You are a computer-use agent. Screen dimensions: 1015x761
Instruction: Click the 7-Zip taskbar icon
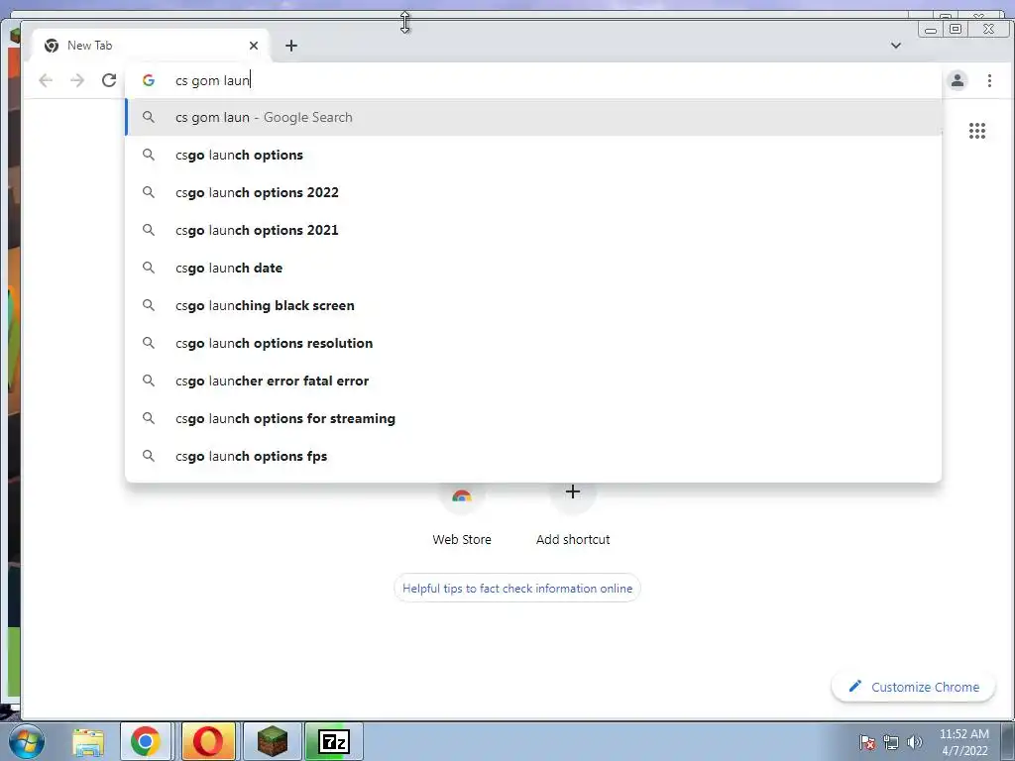pos(334,741)
